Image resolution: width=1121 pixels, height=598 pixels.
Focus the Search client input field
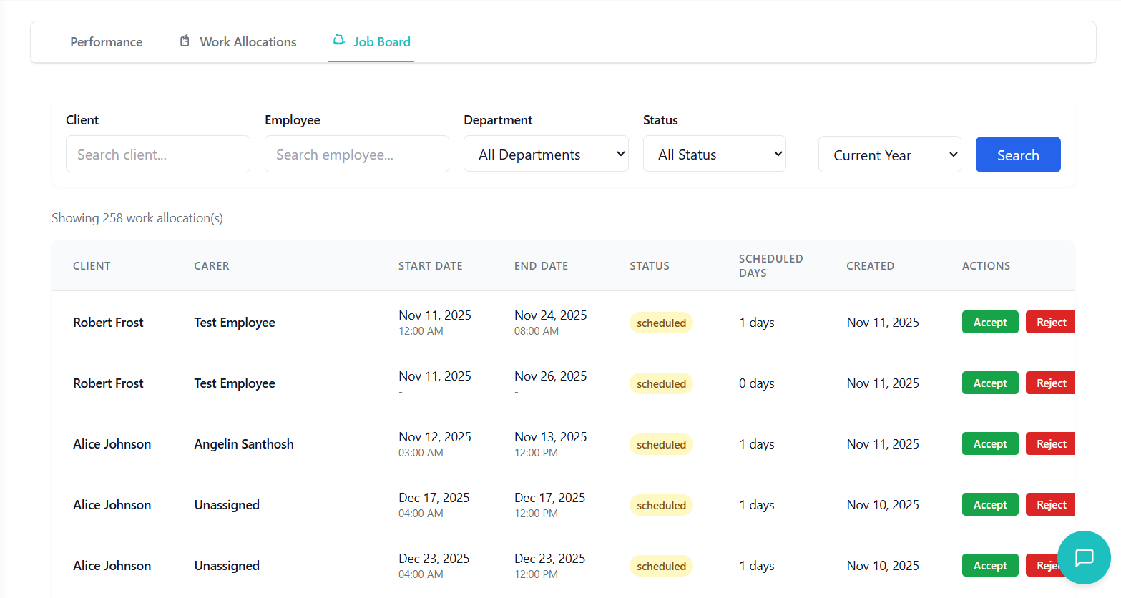click(x=157, y=155)
